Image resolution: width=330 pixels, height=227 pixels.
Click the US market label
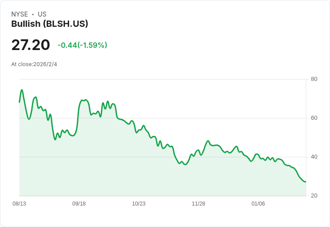pos(42,14)
